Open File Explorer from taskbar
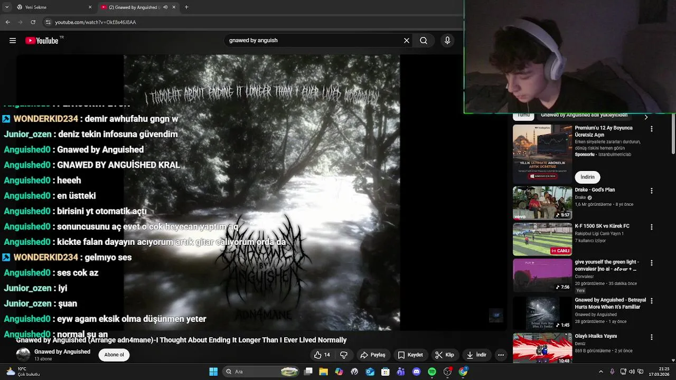The height and width of the screenshot is (380, 676). click(323, 372)
